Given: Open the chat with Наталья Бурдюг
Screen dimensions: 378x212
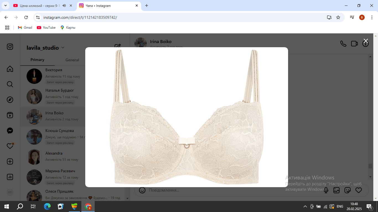Looking at the screenshot, I should pyautogui.click(x=73, y=97).
